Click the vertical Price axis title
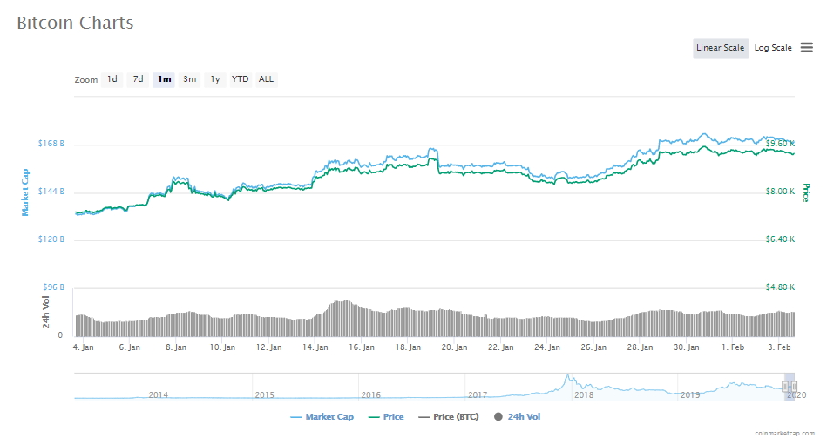The width and height of the screenshot is (827, 445). (806, 192)
